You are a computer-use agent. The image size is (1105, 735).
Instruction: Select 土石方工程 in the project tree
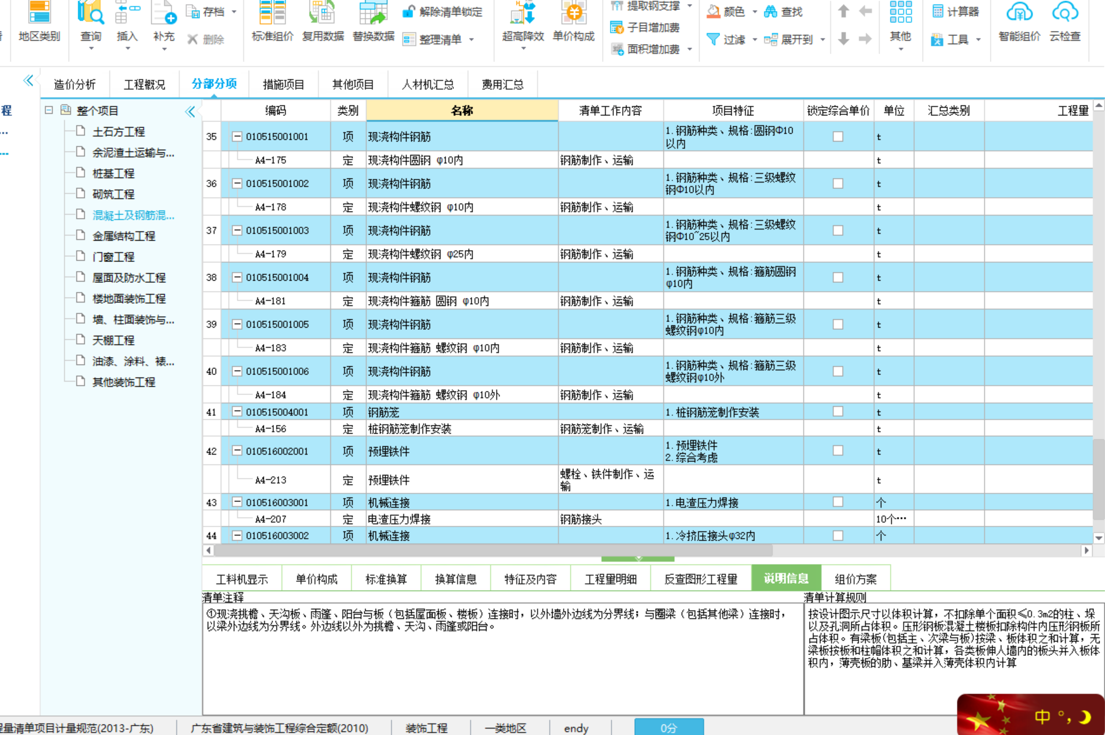118,132
